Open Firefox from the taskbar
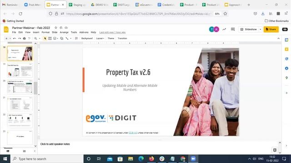The image size is (291, 163). tap(151, 159)
